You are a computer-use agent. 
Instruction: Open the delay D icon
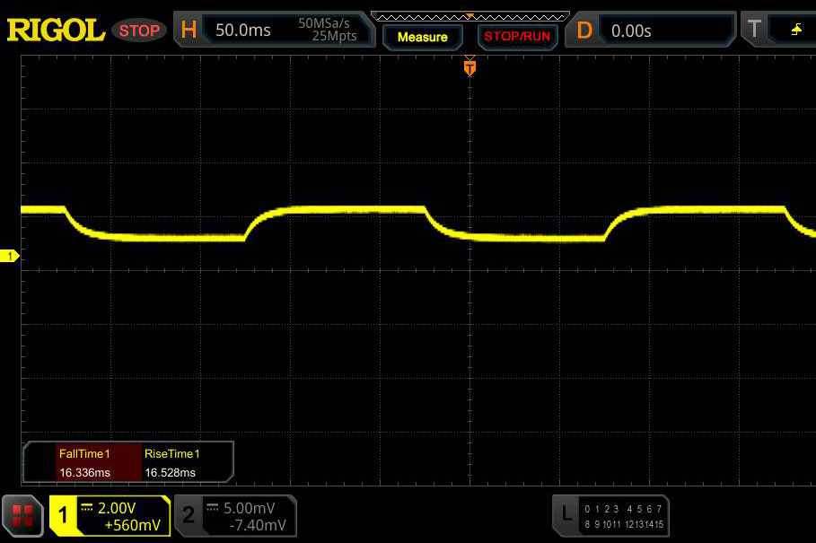[584, 30]
